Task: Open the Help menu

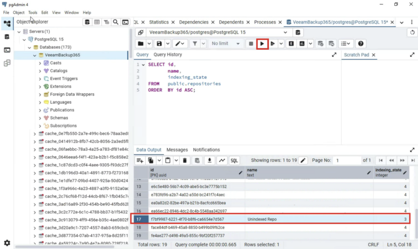Action: point(87,13)
